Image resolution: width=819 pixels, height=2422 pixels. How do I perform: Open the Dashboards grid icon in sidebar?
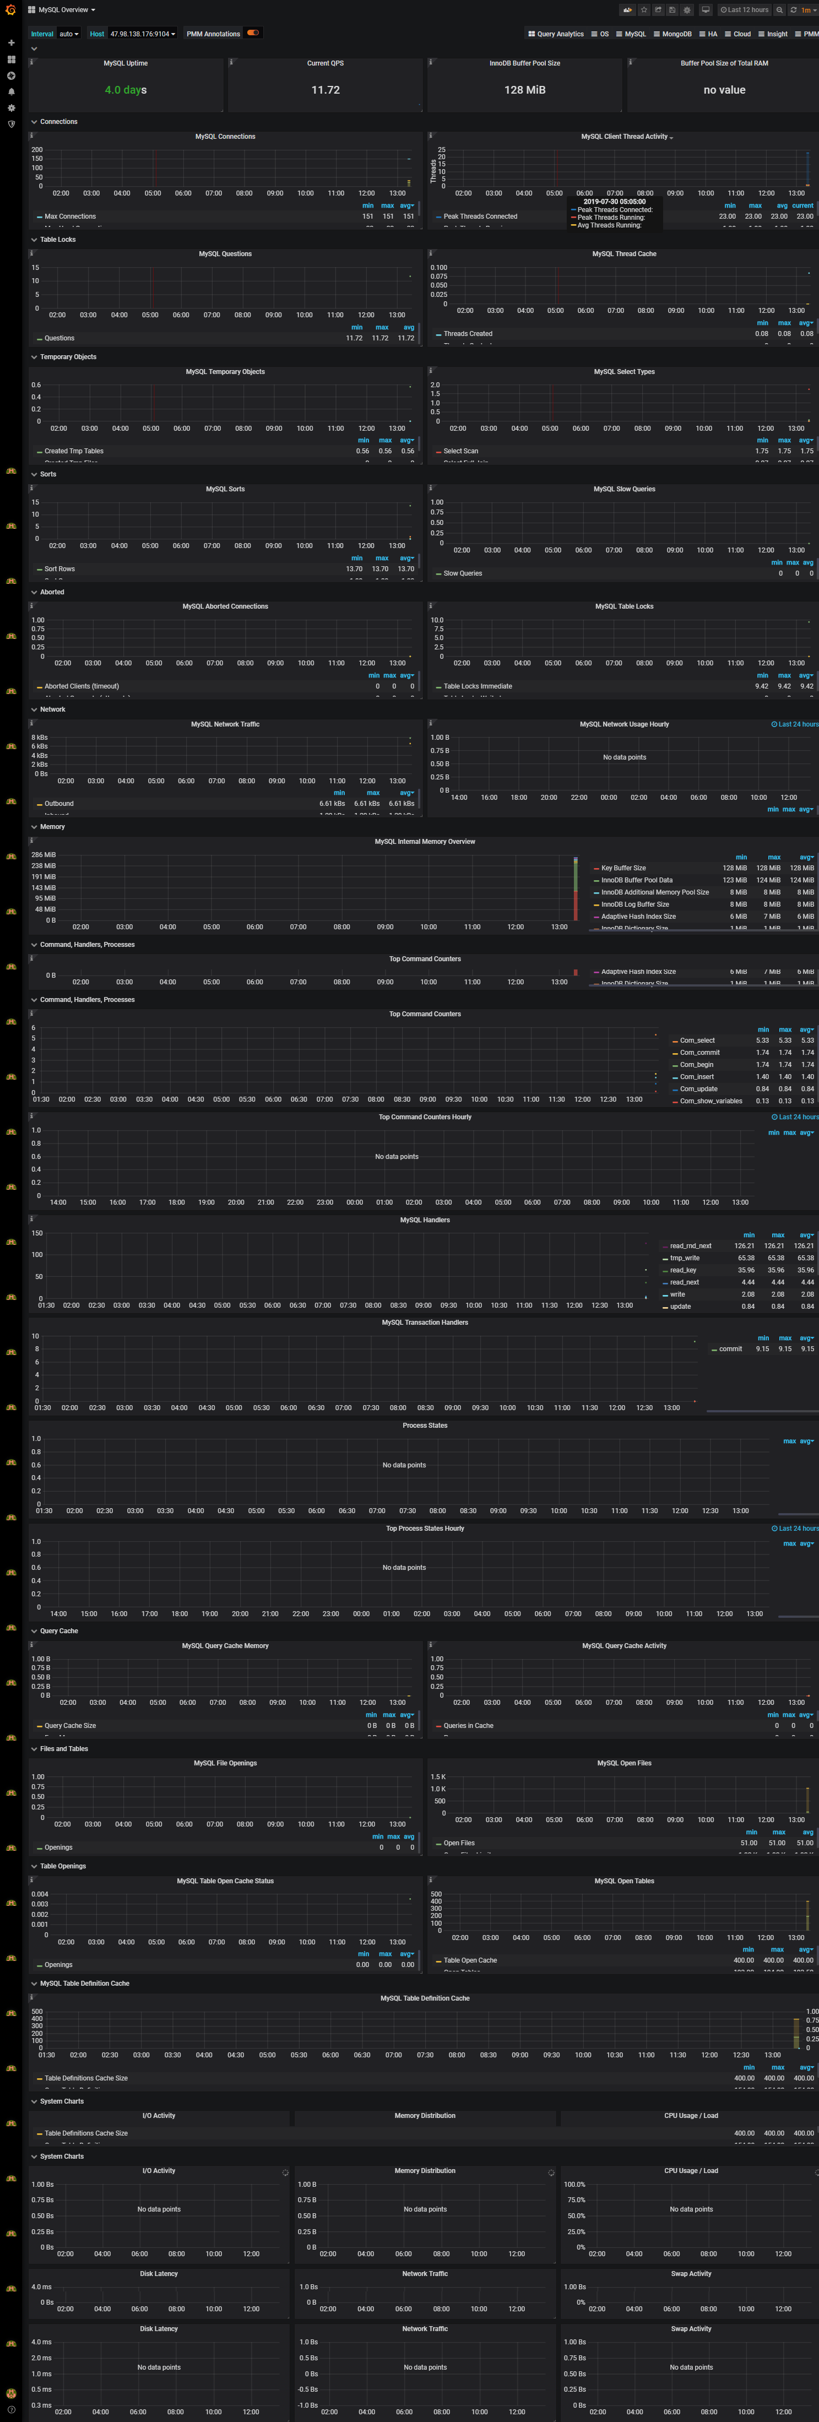[11, 59]
